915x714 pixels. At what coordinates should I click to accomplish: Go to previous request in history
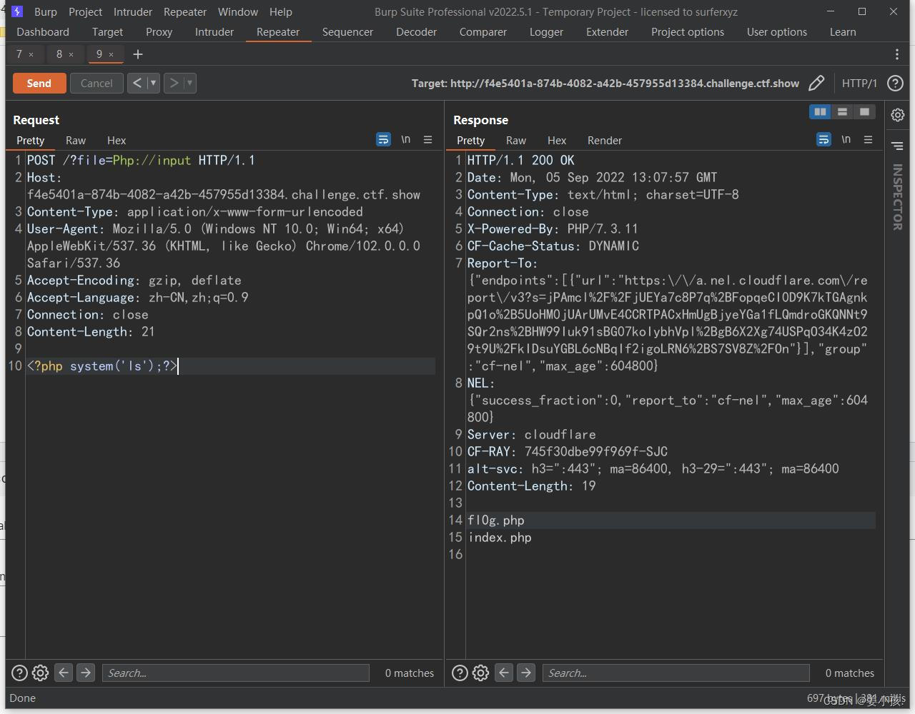point(137,83)
